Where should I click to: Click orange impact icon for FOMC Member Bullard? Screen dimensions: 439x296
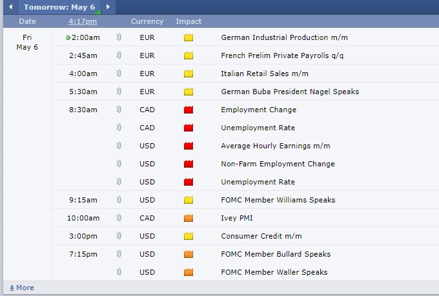[x=189, y=254]
